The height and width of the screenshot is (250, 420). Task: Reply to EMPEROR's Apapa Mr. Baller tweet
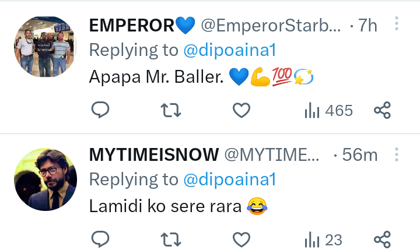[100, 110]
